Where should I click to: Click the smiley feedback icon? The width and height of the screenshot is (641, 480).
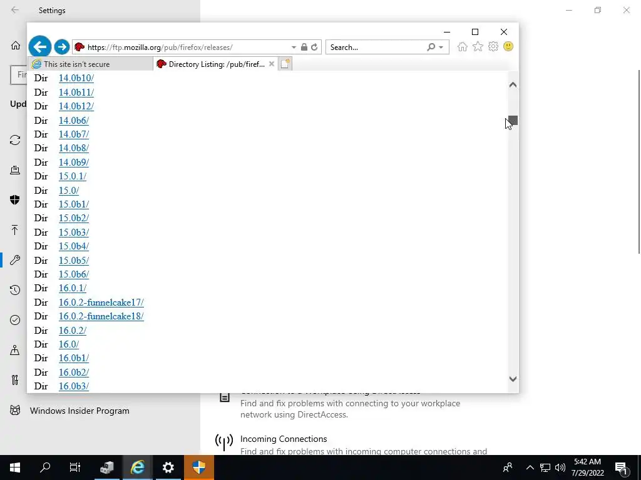pos(508,46)
